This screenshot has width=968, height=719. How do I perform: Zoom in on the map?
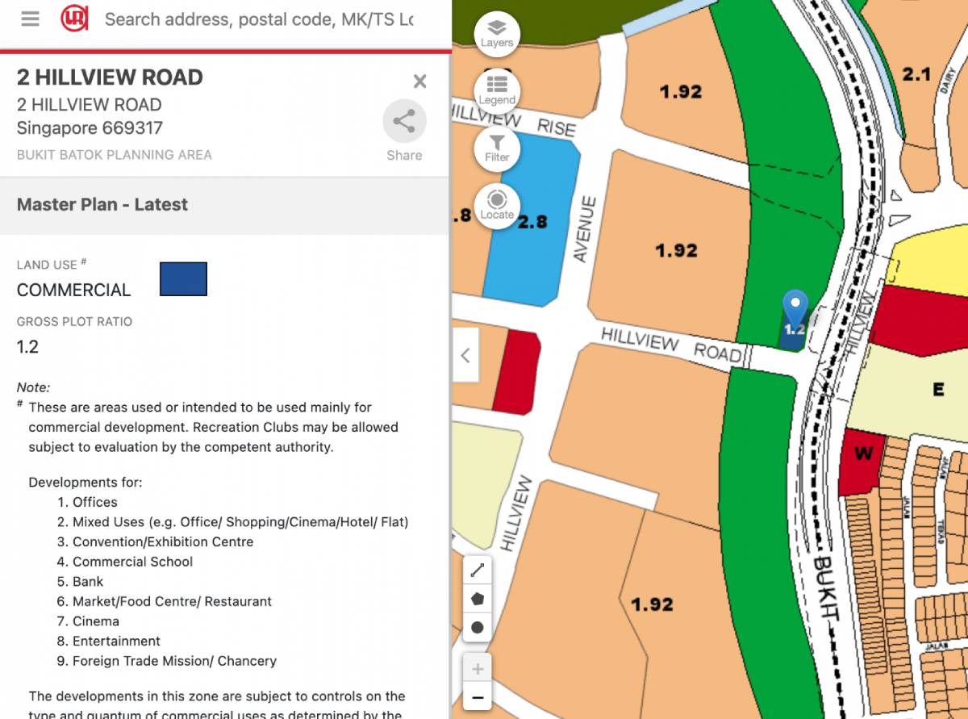pyautogui.click(x=478, y=669)
